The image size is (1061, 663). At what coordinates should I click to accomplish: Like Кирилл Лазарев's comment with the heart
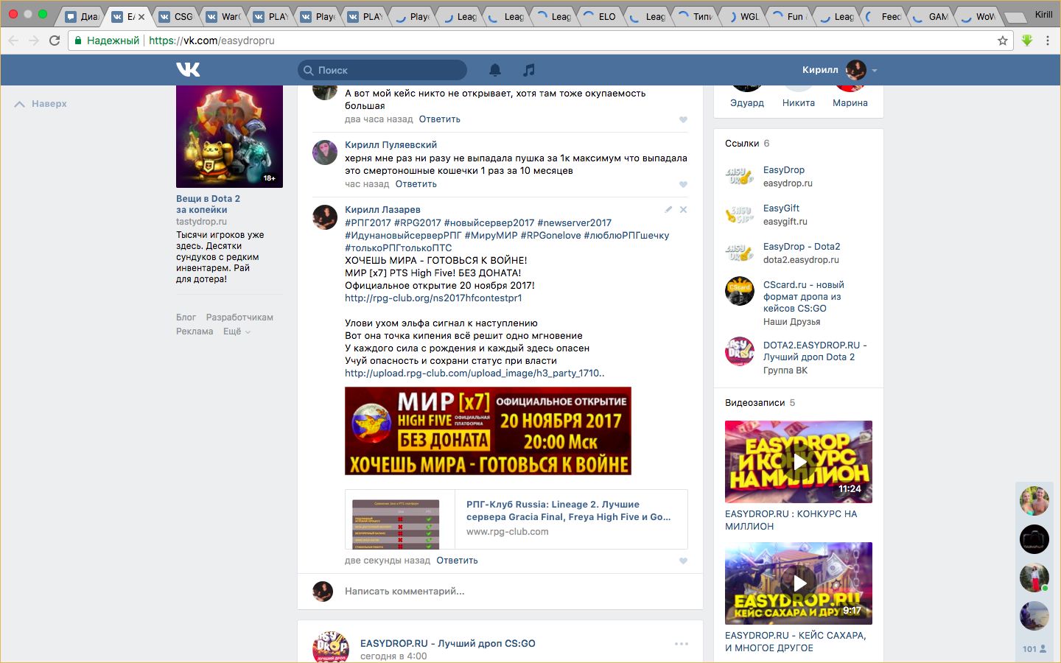[x=683, y=561]
